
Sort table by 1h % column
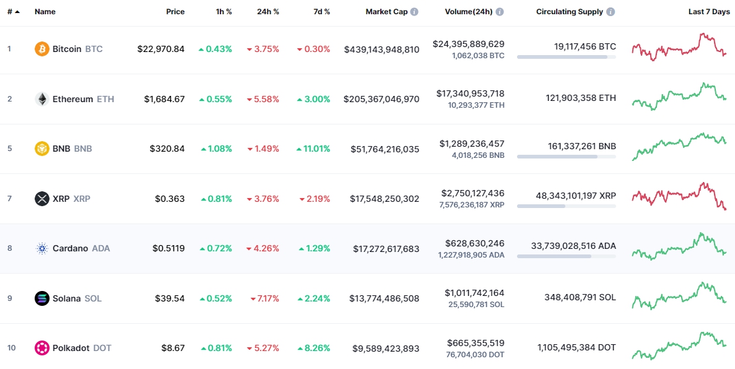click(223, 12)
